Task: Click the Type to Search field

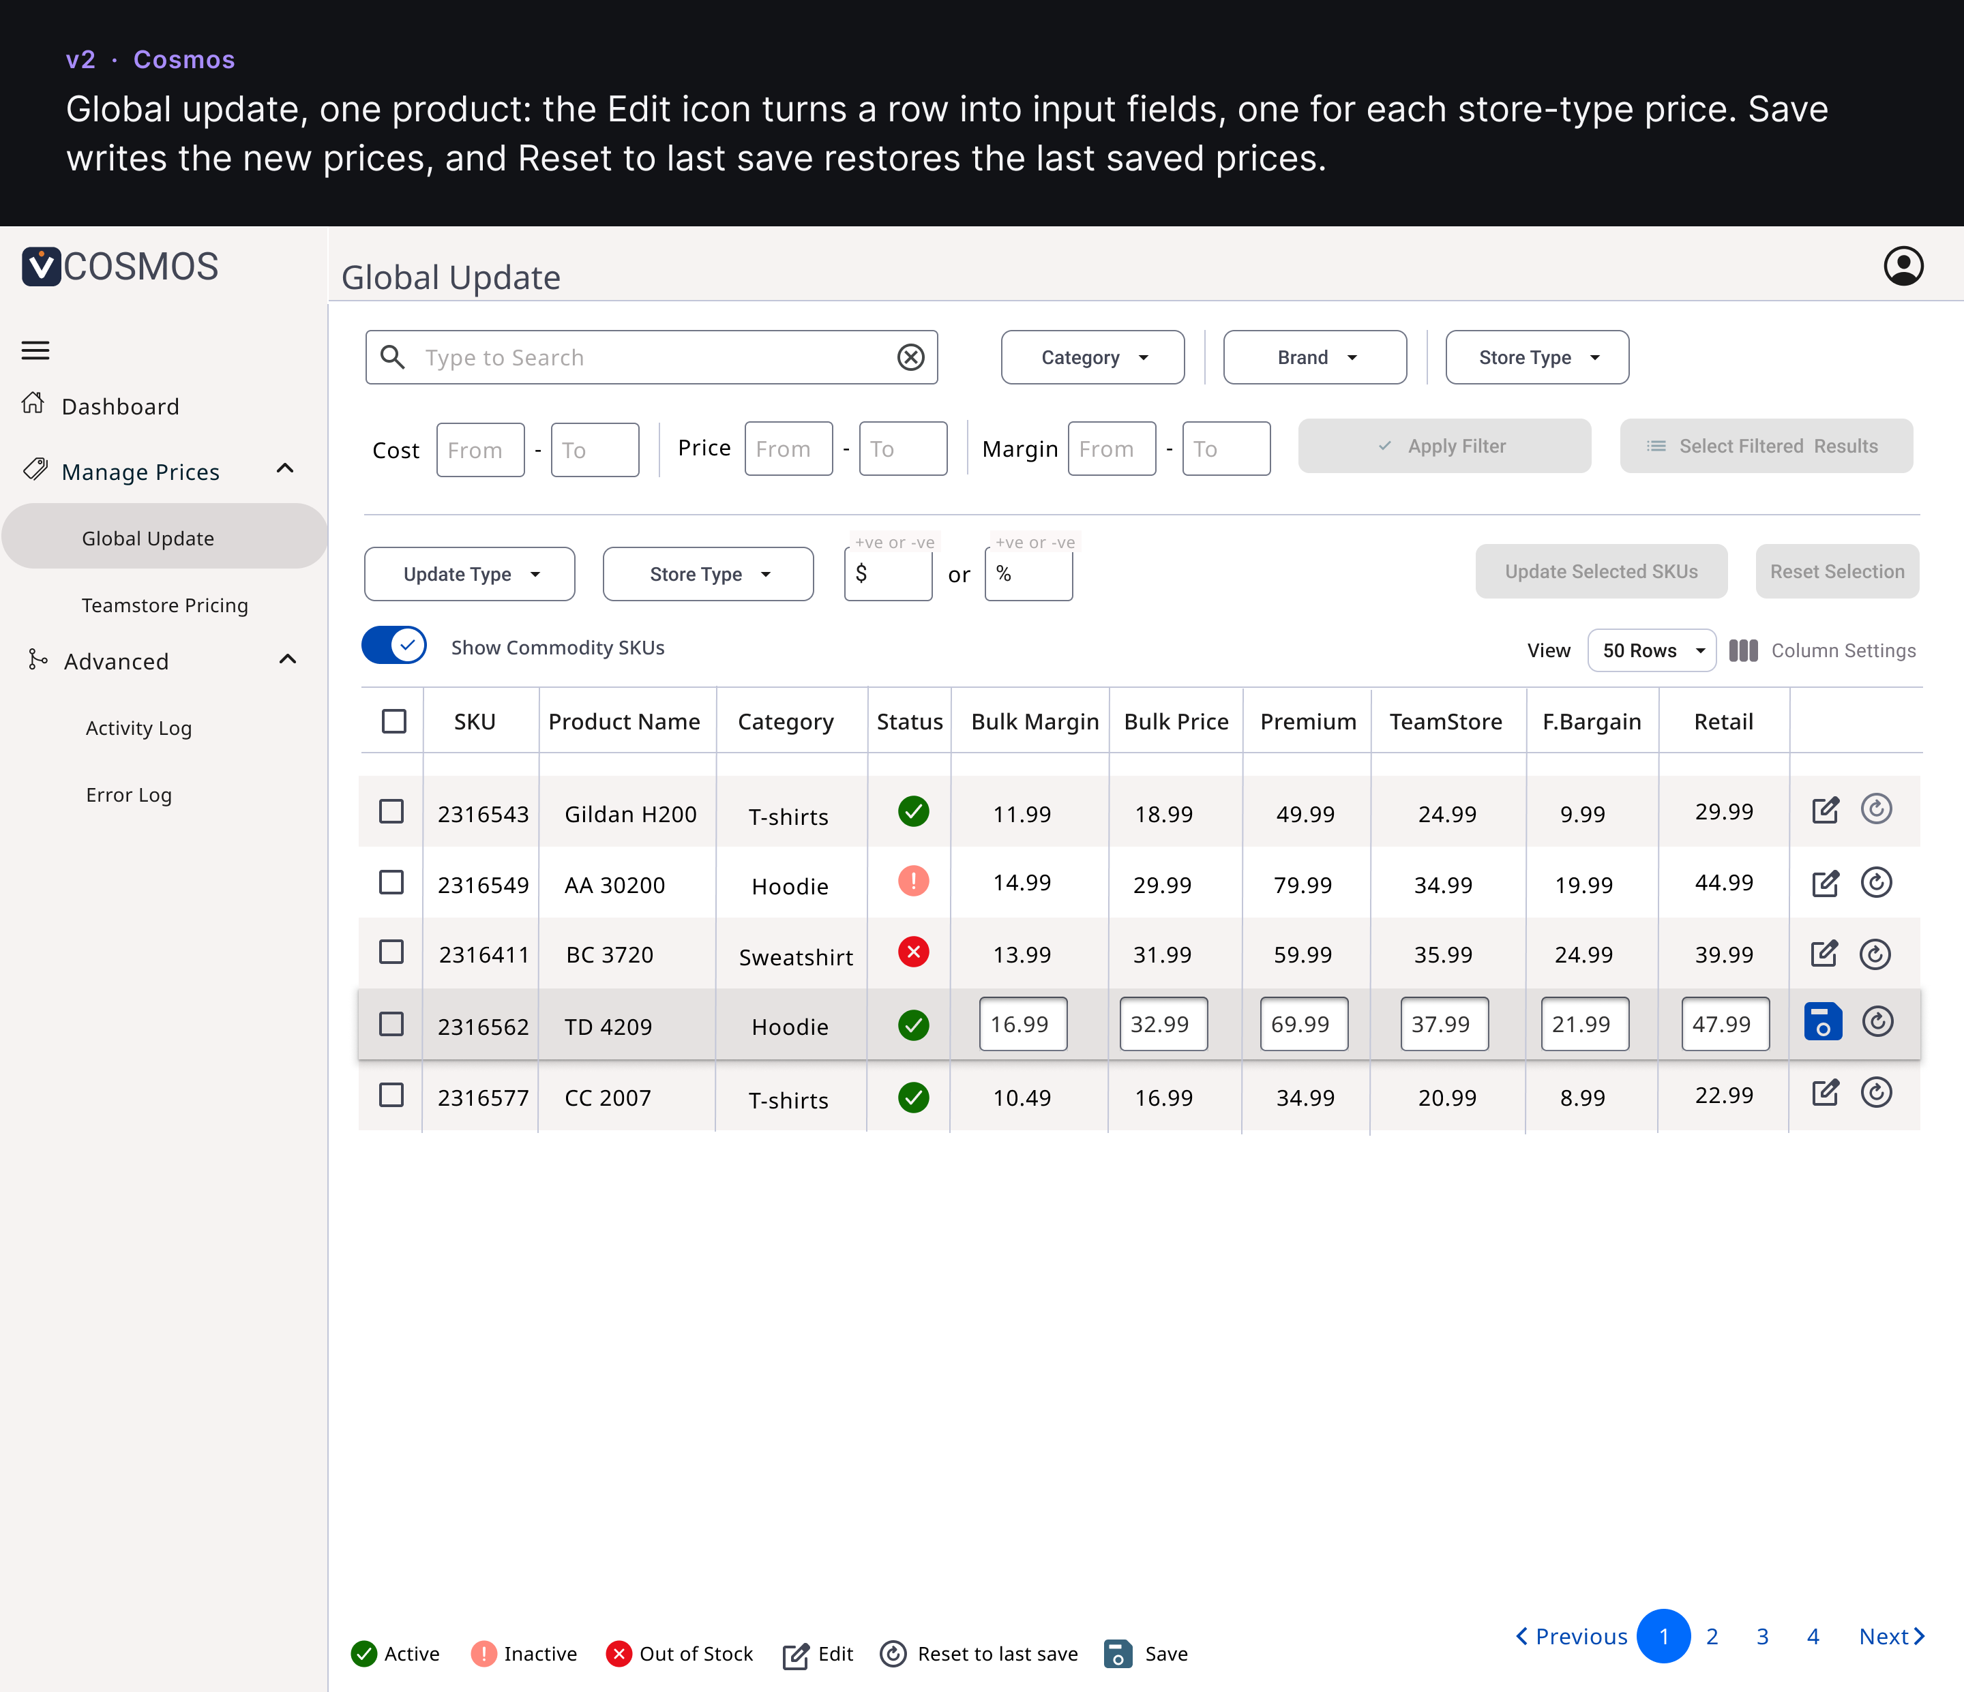Action: (x=651, y=357)
